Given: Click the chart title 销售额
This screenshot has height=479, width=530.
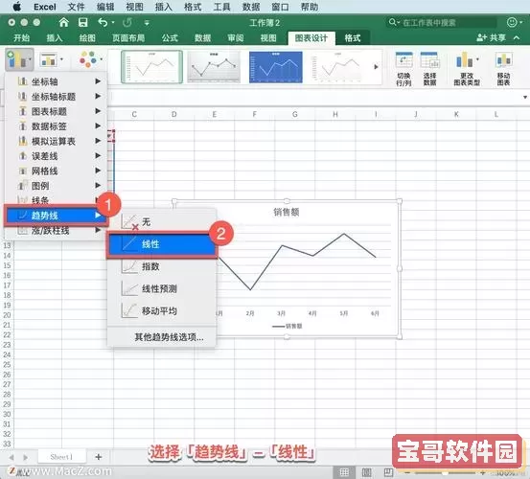Looking at the screenshot, I should click(286, 212).
